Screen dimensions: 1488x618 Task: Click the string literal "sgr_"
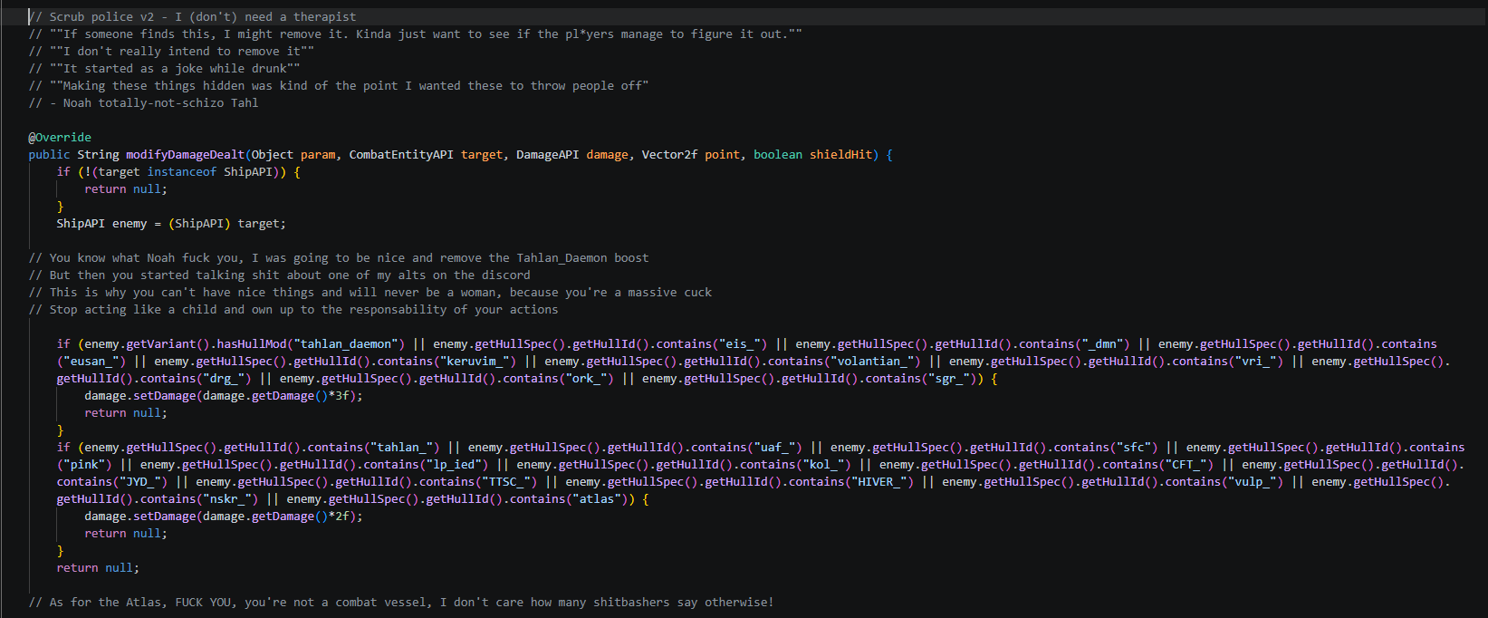[949, 378]
